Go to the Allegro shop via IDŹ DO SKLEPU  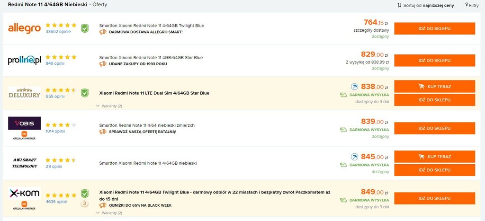[x=435, y=28]
